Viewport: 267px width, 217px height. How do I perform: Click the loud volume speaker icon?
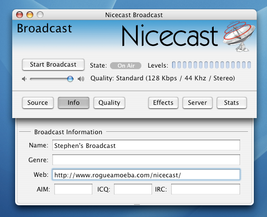coord(81,79)
